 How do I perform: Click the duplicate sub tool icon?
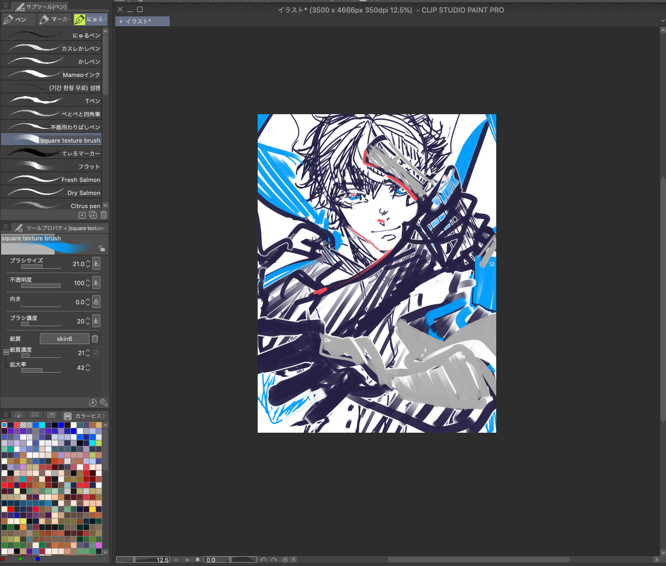point(93,215)
